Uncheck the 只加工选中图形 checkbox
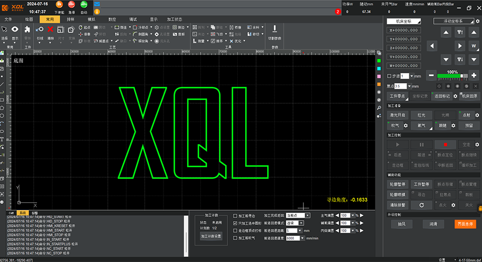This screenshot has height=262, width=482. click(x=235, y=223)
